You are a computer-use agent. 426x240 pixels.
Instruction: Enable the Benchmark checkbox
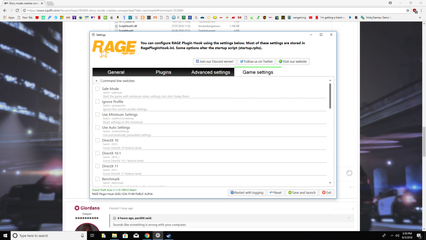pyautogui.click(x=98, y=179)
